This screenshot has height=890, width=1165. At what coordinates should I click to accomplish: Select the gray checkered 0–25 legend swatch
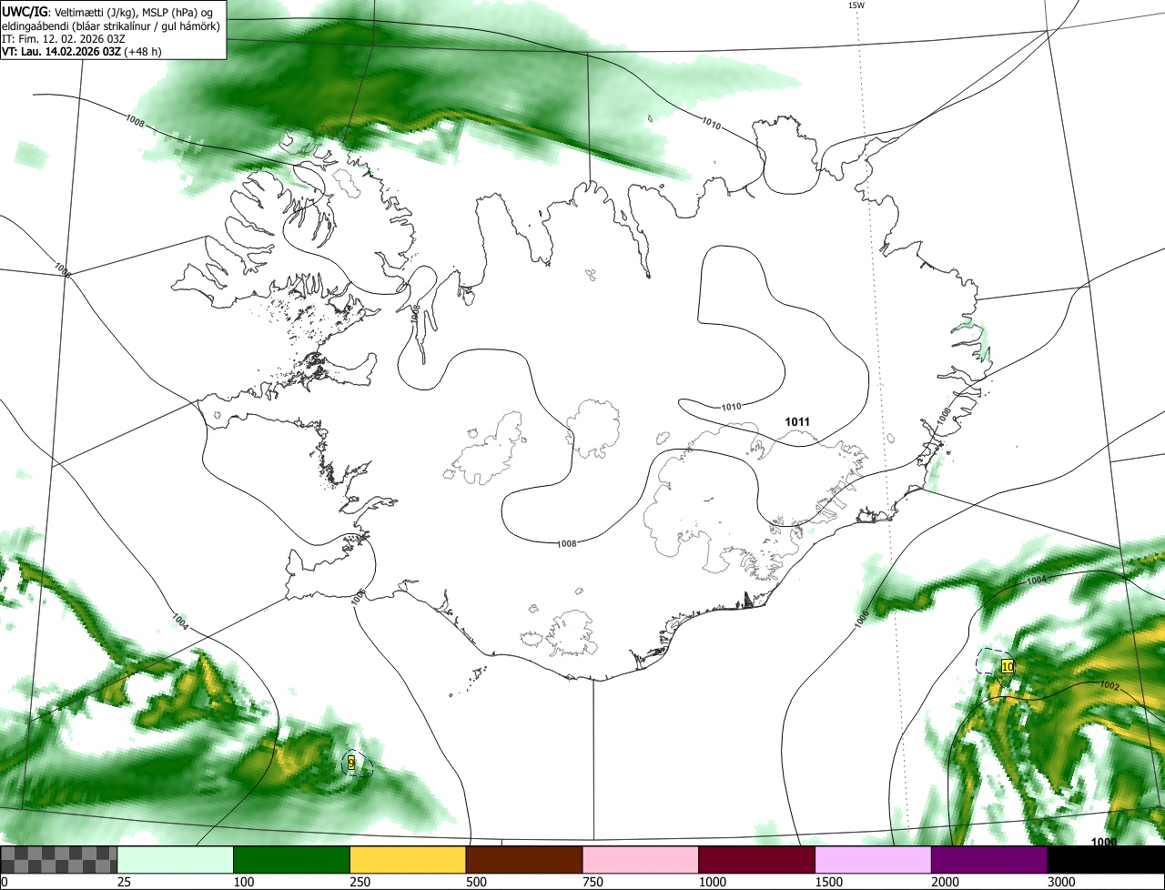click(59, 860)
